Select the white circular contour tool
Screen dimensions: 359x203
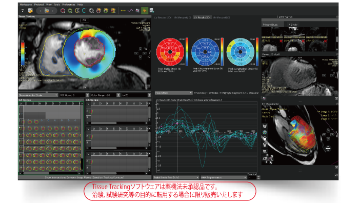tap(91, 11)
